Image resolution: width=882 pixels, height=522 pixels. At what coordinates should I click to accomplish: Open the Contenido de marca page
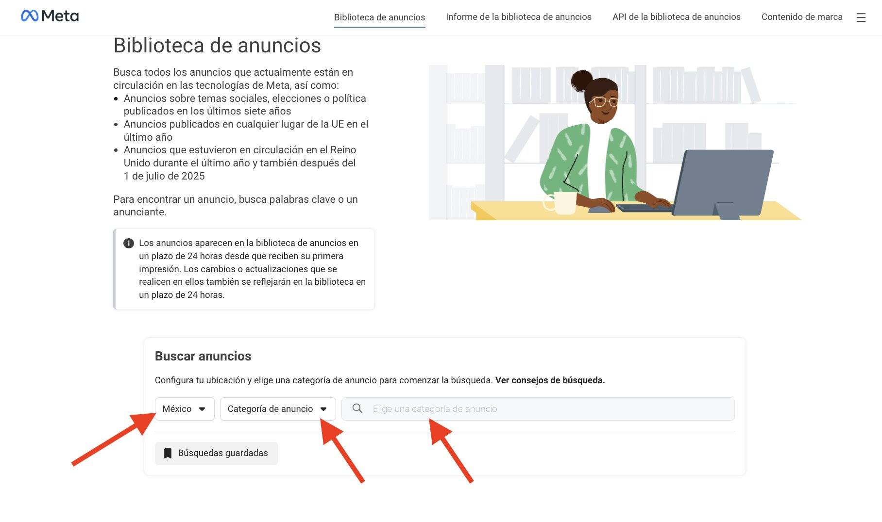801,17
